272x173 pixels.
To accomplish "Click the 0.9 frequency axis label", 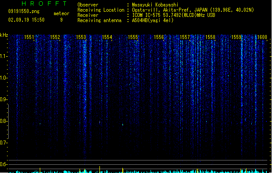I will [3, 99].
